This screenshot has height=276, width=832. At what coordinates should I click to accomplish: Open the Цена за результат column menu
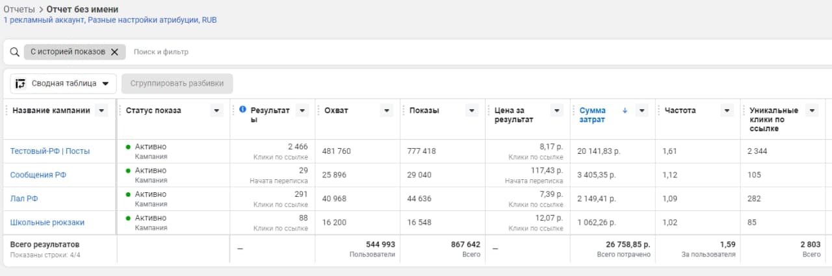coord(556,110)
